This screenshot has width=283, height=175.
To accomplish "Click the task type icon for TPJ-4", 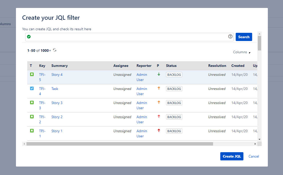I will pyautogui.click(x=32, y=89).
